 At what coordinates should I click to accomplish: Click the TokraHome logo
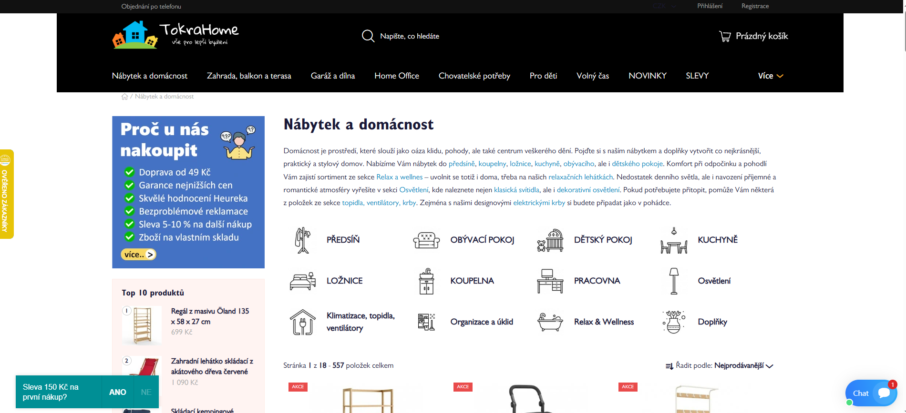pyautogui.click(x=175, y=34)
